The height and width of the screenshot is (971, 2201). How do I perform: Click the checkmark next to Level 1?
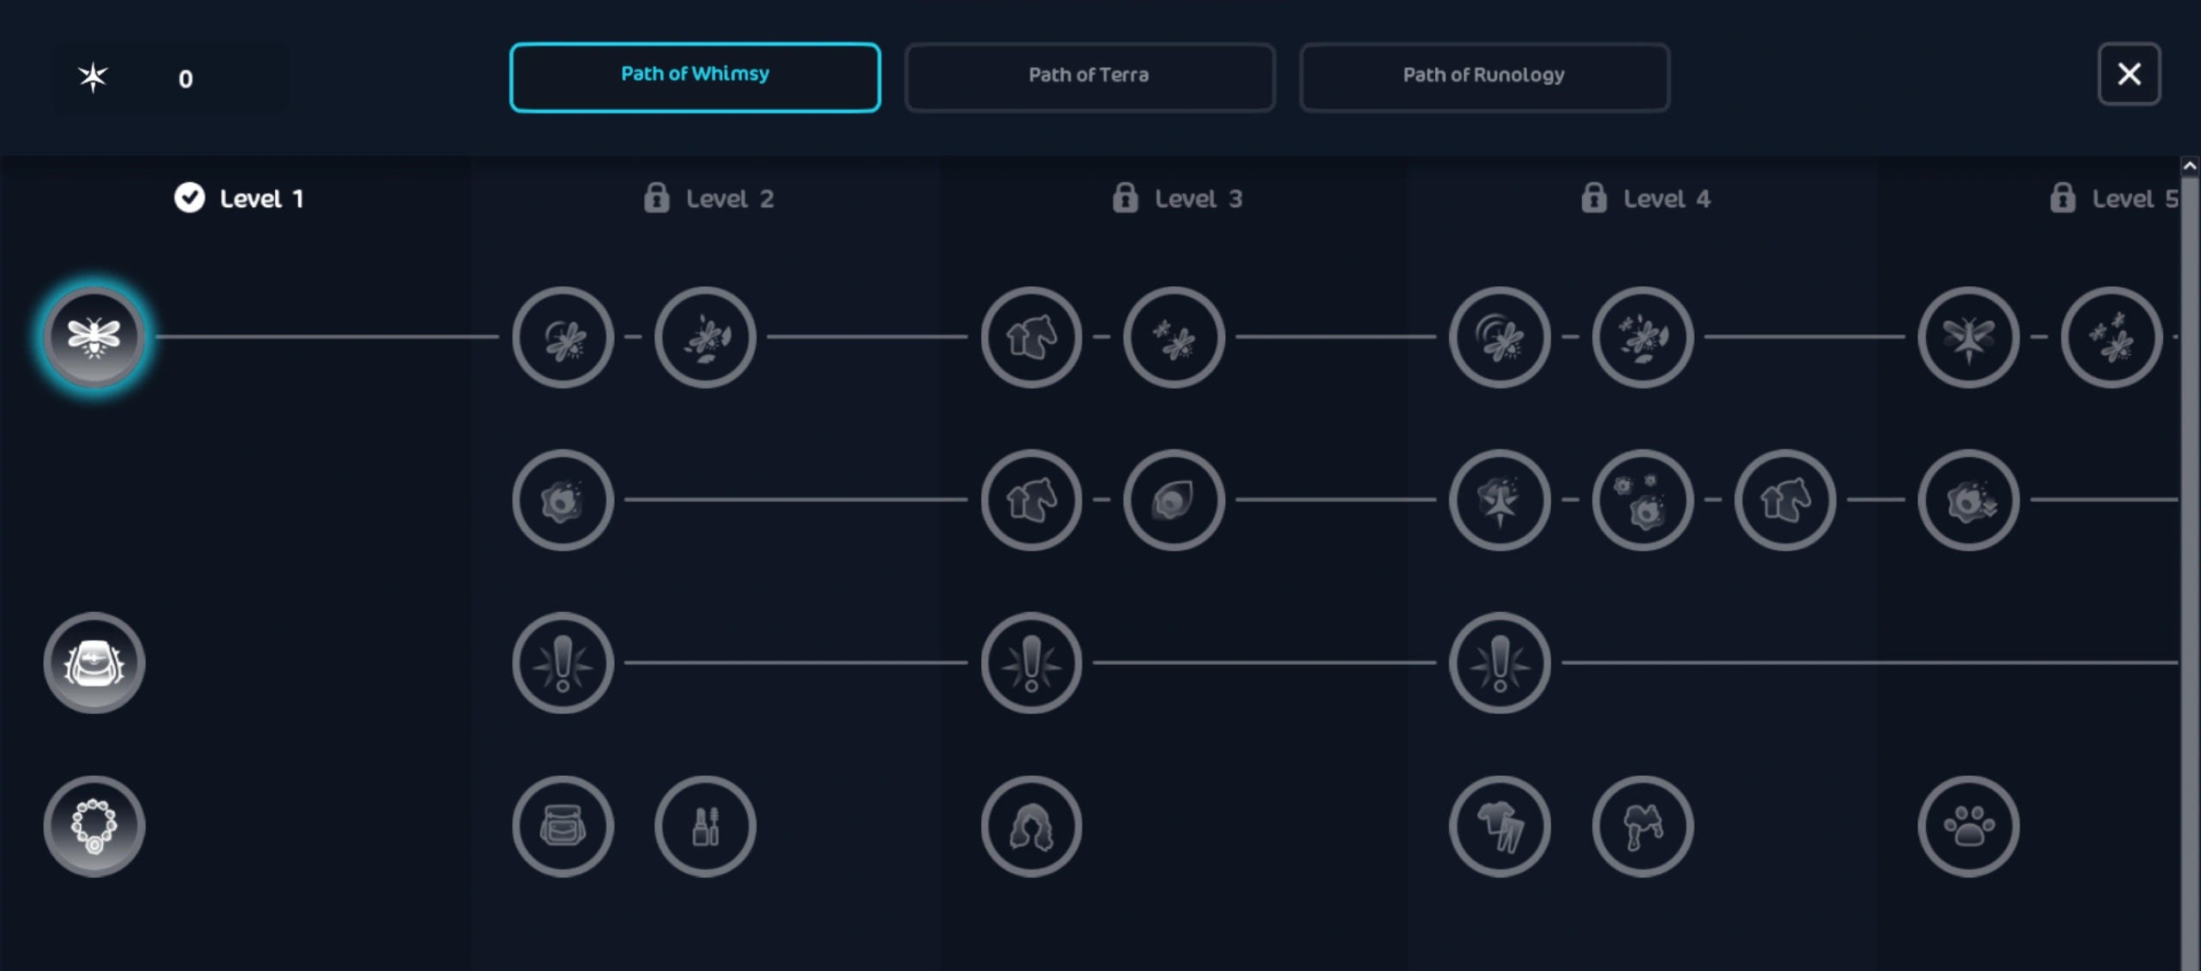click(189, 198)
